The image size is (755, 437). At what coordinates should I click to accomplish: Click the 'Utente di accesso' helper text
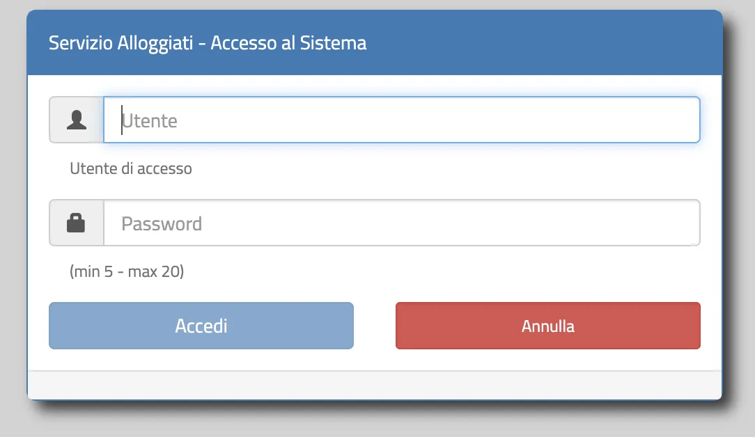tap(131, 168)
